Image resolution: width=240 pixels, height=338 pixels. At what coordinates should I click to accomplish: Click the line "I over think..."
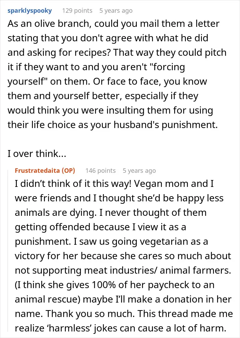pos(37,154)
